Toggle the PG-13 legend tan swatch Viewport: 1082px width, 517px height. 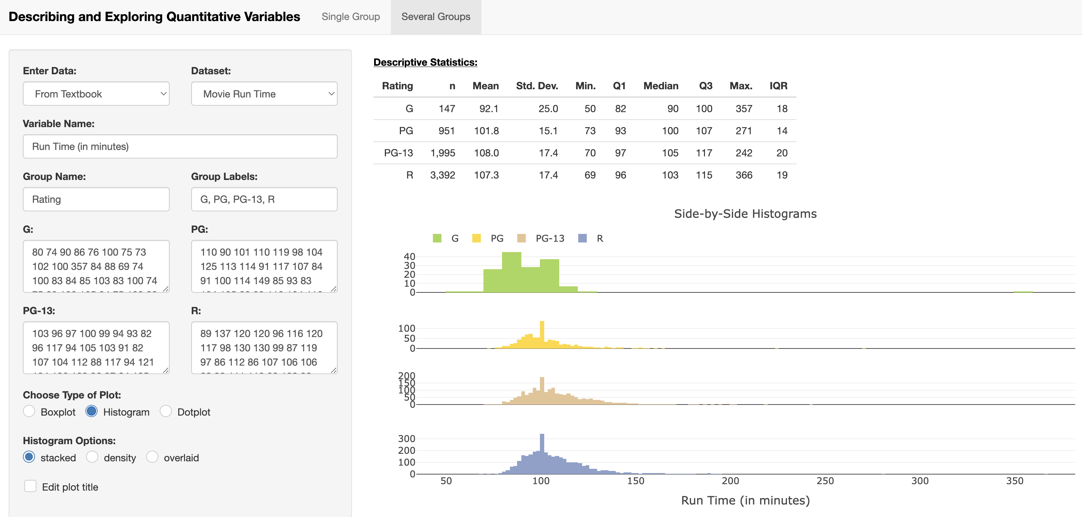point(521,239)
